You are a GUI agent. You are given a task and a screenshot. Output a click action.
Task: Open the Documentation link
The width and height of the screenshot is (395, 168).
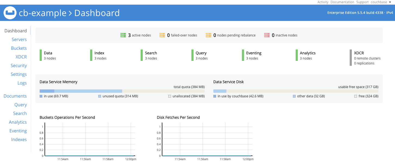click(x=342, y=2)
